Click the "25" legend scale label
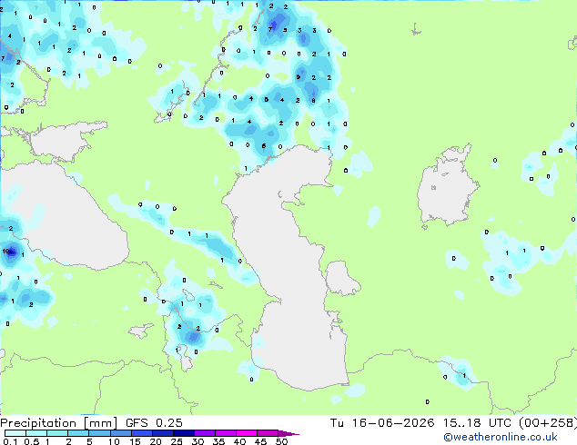This screenshot has width=577, height=445. click(177, 441)
